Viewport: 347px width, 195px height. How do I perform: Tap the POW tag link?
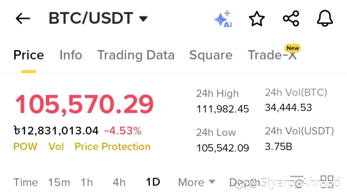coord(25,147)
